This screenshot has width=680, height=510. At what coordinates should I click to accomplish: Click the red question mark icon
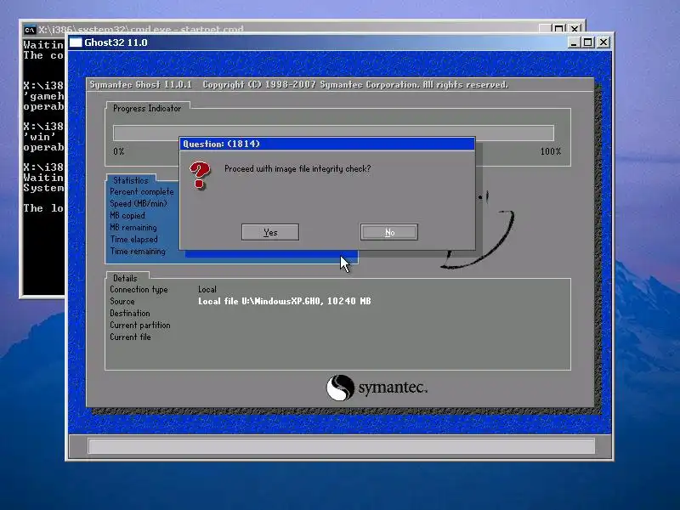coord(200,175)
